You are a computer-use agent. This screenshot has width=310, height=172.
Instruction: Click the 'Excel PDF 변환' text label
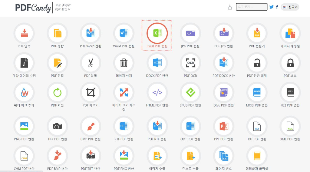coord(157,46)
